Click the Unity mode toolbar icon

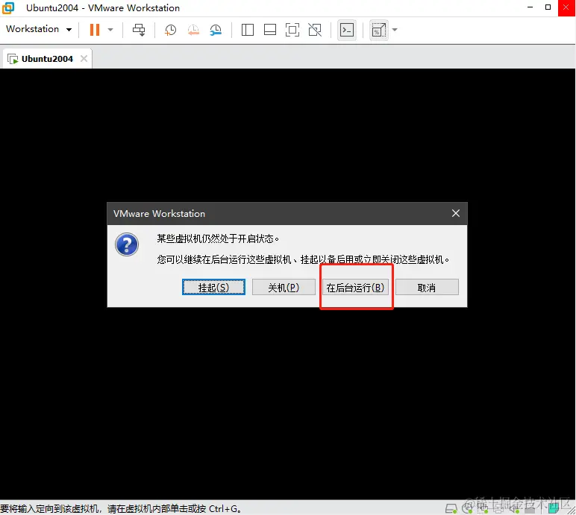(x=315, y=30)
